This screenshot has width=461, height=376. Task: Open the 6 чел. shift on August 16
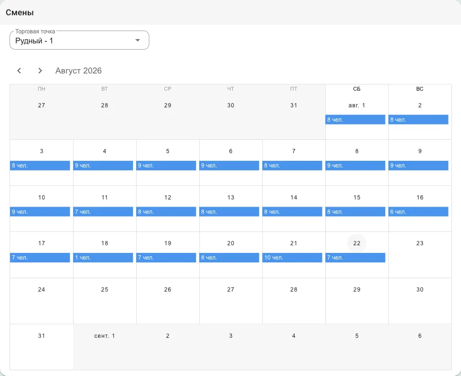[x=418, y=211]
